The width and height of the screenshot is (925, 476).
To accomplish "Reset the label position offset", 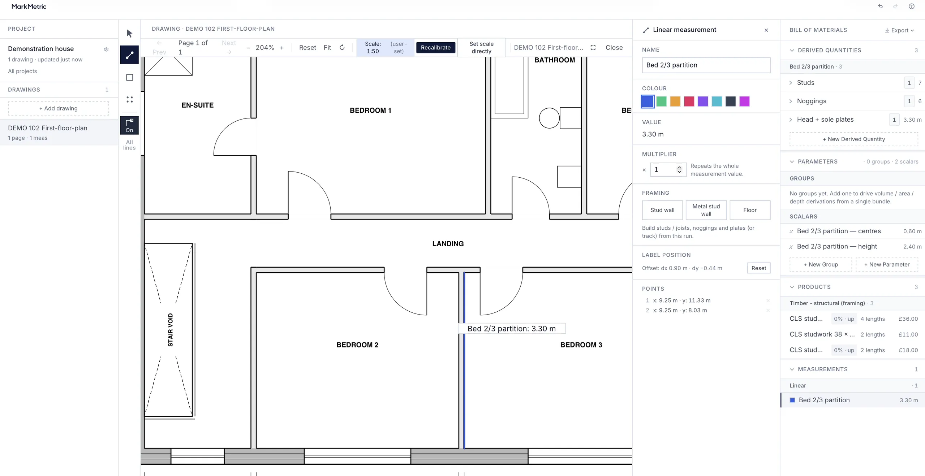I will coord(758,268).
